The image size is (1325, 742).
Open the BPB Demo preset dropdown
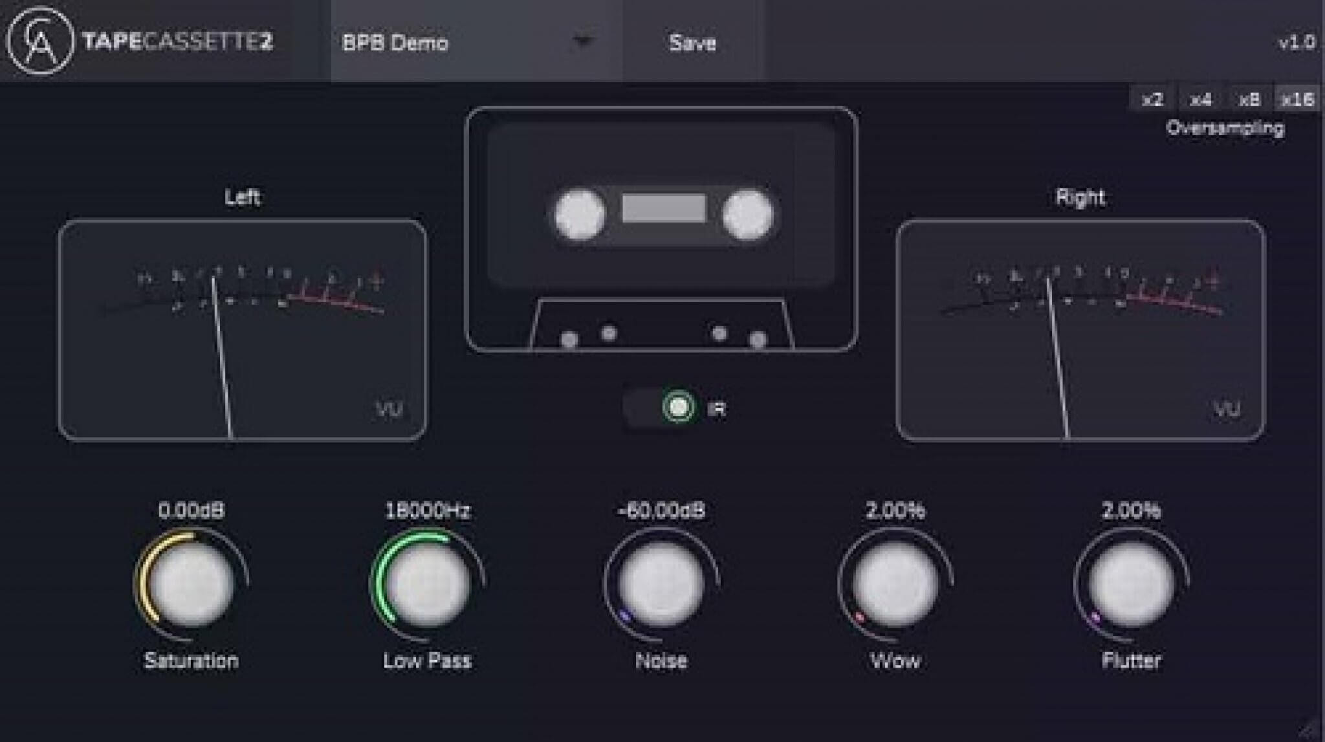[x=453, y=43]
